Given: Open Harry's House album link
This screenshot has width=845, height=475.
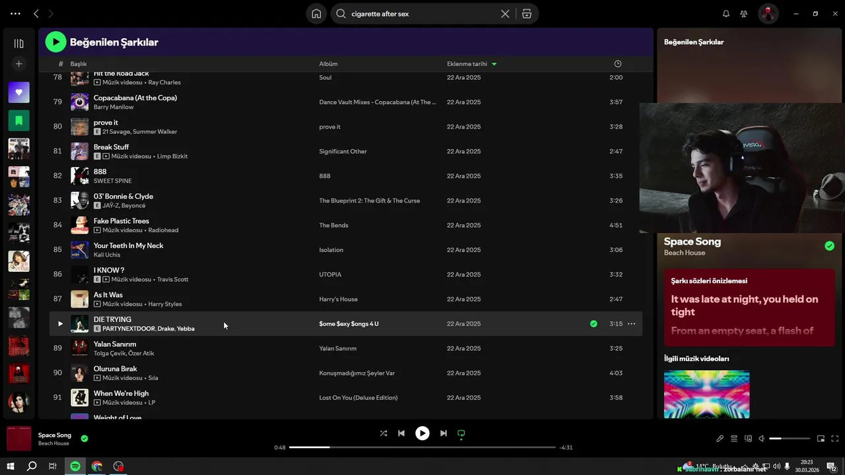Looking at the screenshot, I should [338, 300].
